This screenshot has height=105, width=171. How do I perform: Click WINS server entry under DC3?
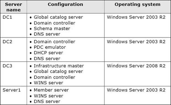(x=48, y=83)
